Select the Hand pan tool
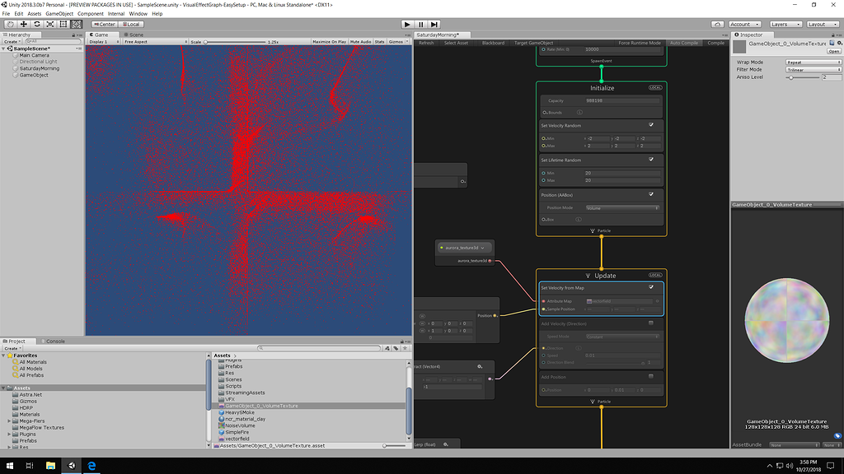 [x=10, y=24]
